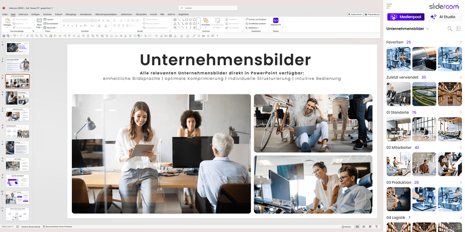Screen dimensions: 465x232
Task: Switch to list view icon in slideroom panel
Action: (x=459, y=29)
